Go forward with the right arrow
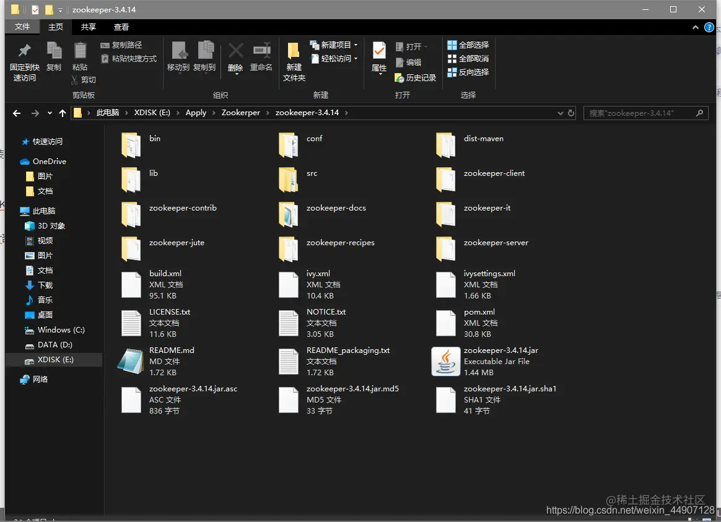The height and width of the screenshot is (522, 721). [35, 113]
